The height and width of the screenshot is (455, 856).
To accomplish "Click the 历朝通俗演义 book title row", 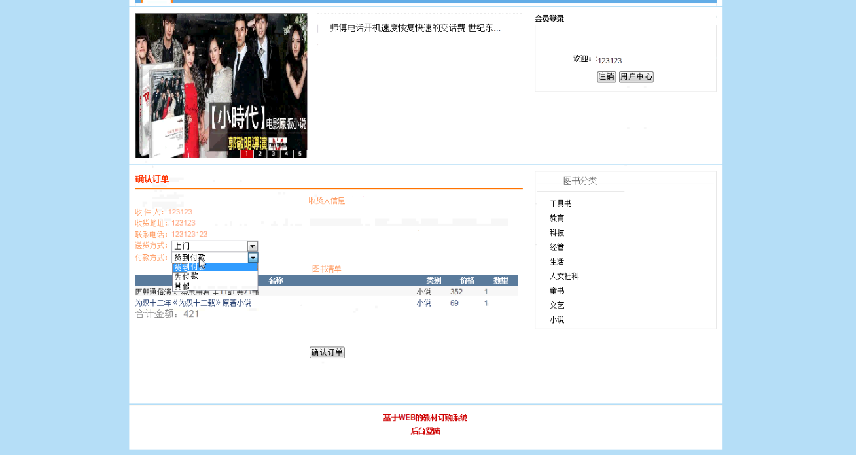I will pos(198,292).
